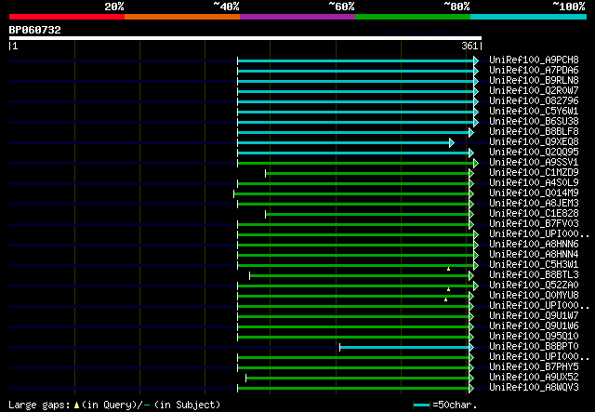Select the UniRef100_B8BTL3 label
Viewport: 595px width, 412px height.
pyautogui.click(x=534, y=274)
